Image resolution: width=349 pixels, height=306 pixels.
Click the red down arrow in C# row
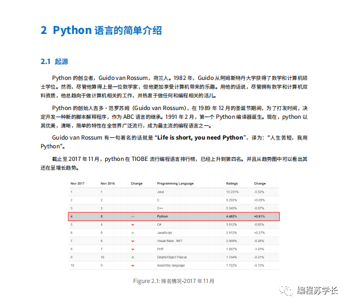pos(133,225)
